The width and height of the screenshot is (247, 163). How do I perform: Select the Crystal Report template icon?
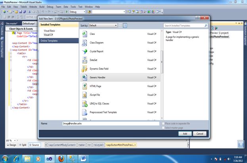point(84,51)
